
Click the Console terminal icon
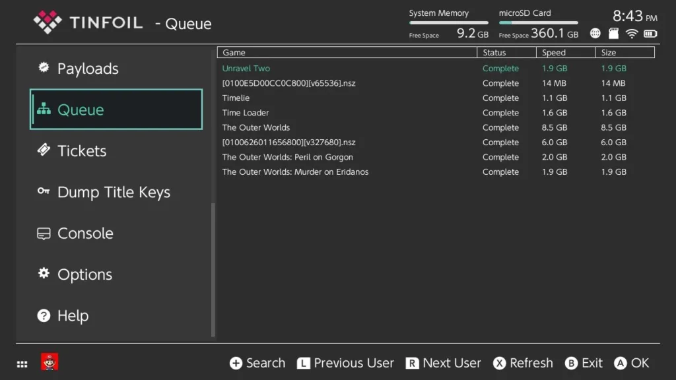(x=44, y=233)
